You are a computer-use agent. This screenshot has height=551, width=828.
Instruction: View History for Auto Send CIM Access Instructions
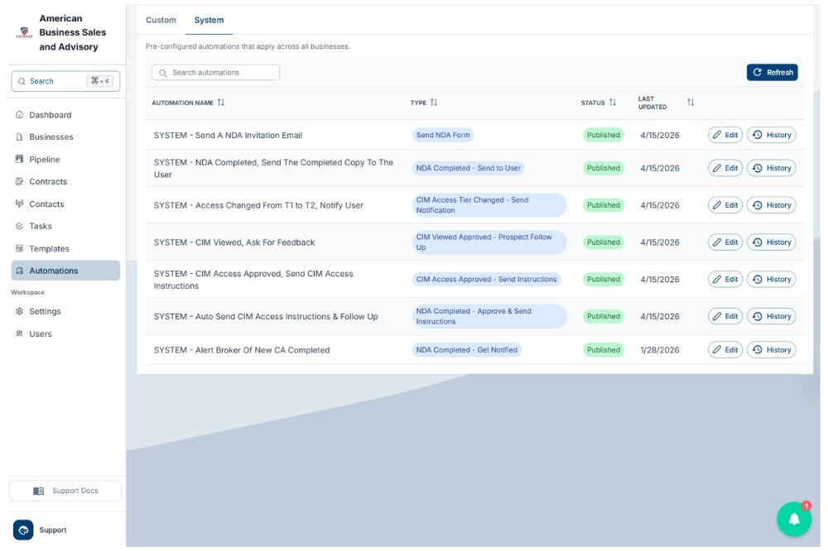[771, 316]
